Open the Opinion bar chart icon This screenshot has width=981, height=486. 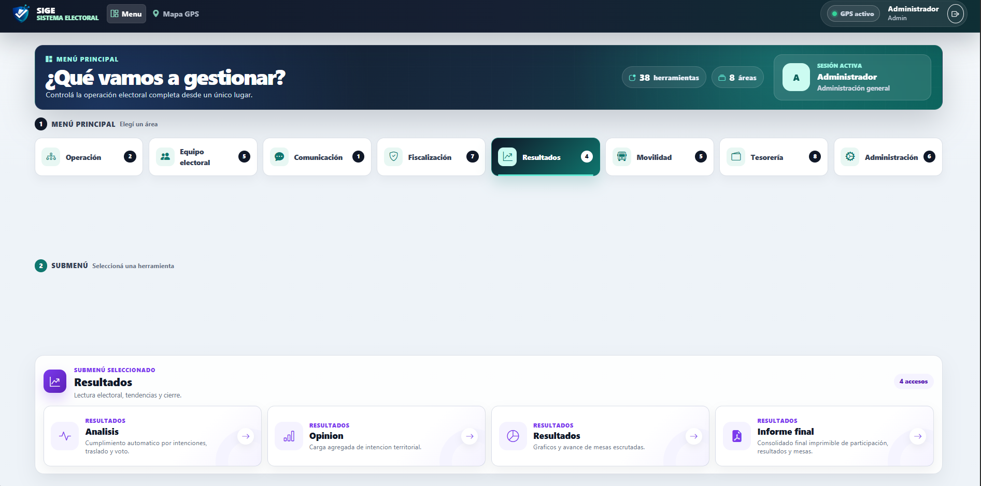tap(289, 436)
